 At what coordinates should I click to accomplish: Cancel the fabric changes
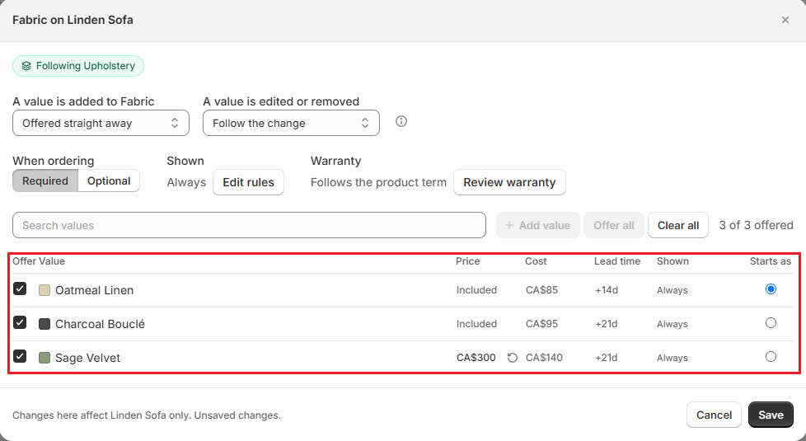point(714,415)
